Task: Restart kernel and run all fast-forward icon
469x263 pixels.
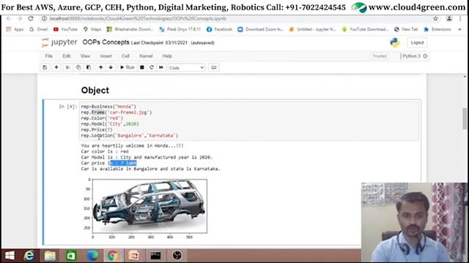Action: tap(161, 68)
